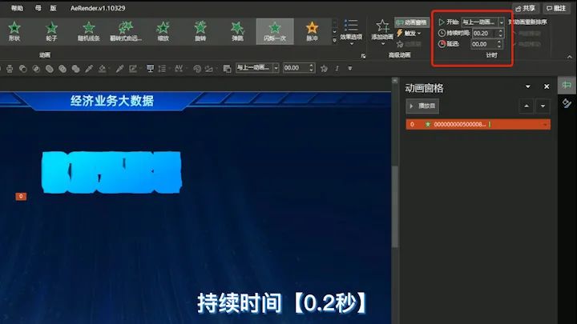Open the line spacing icon in quick toolbar

(x=162, y=68)
